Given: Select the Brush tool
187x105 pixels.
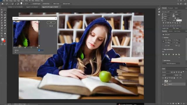Looking at the screenshot, I should point(2,20).
